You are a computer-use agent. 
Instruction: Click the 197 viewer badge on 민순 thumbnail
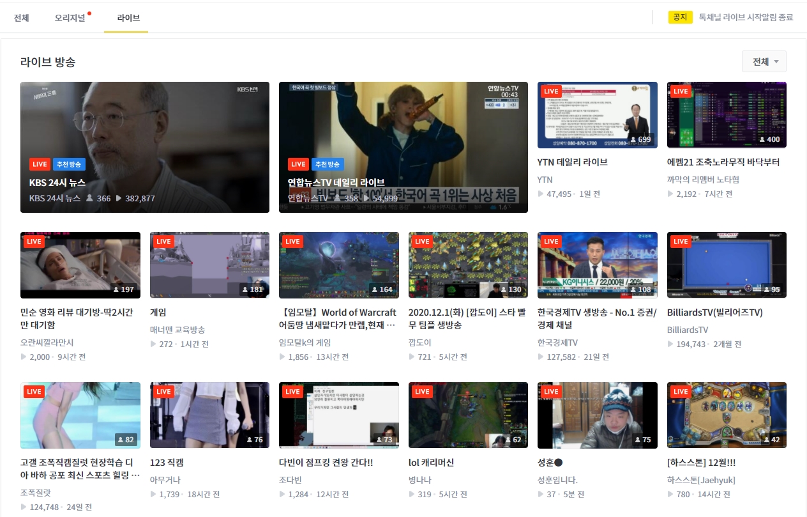click(124, 289)
